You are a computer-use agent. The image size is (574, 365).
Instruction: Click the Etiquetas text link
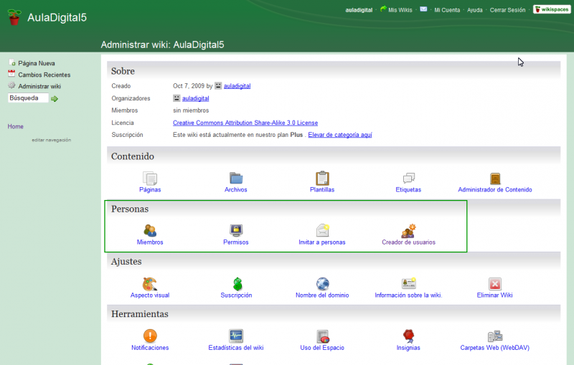(x=408, y=190)
